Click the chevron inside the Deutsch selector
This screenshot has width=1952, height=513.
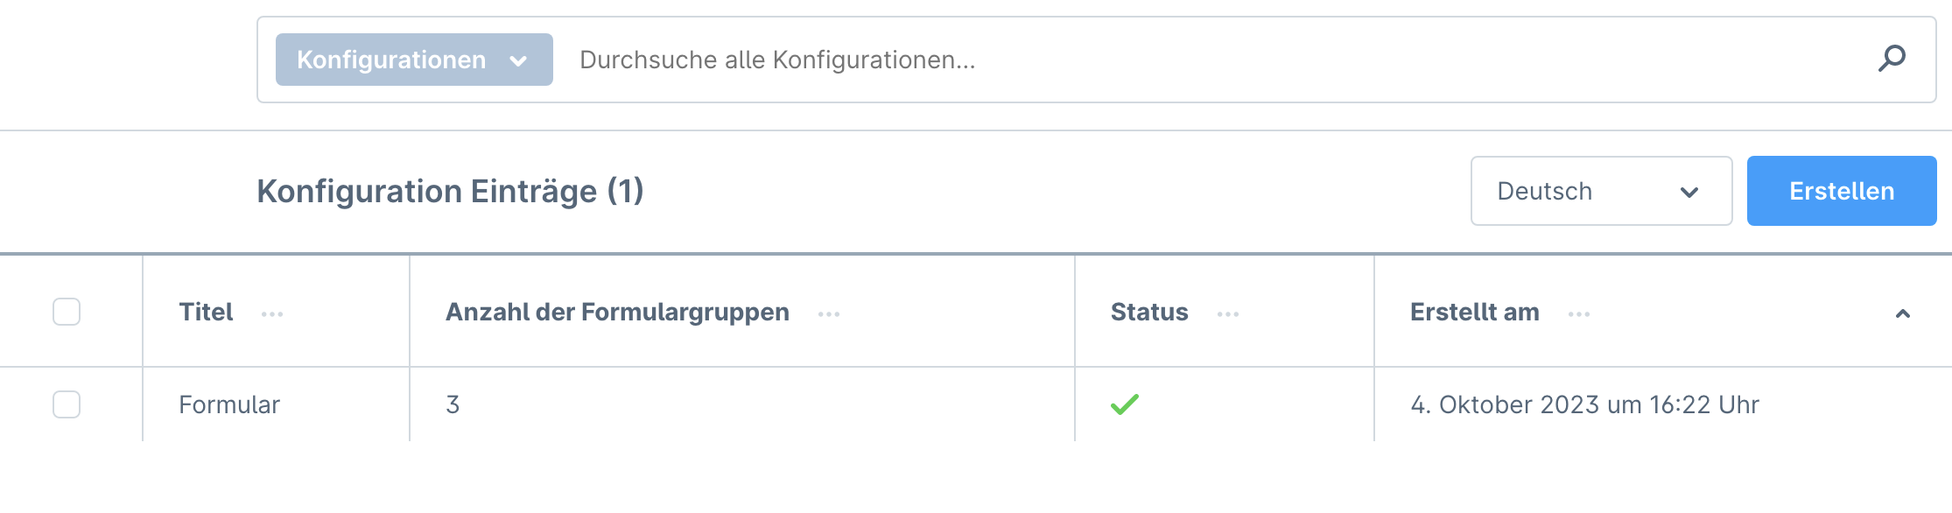(1689, 192)
